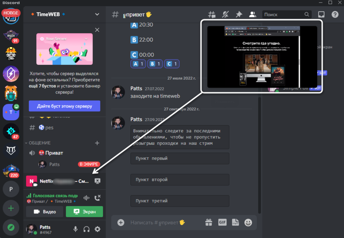Stop streaming Netflix screen share icon
The image size is (344, 238).
(98, 181)
